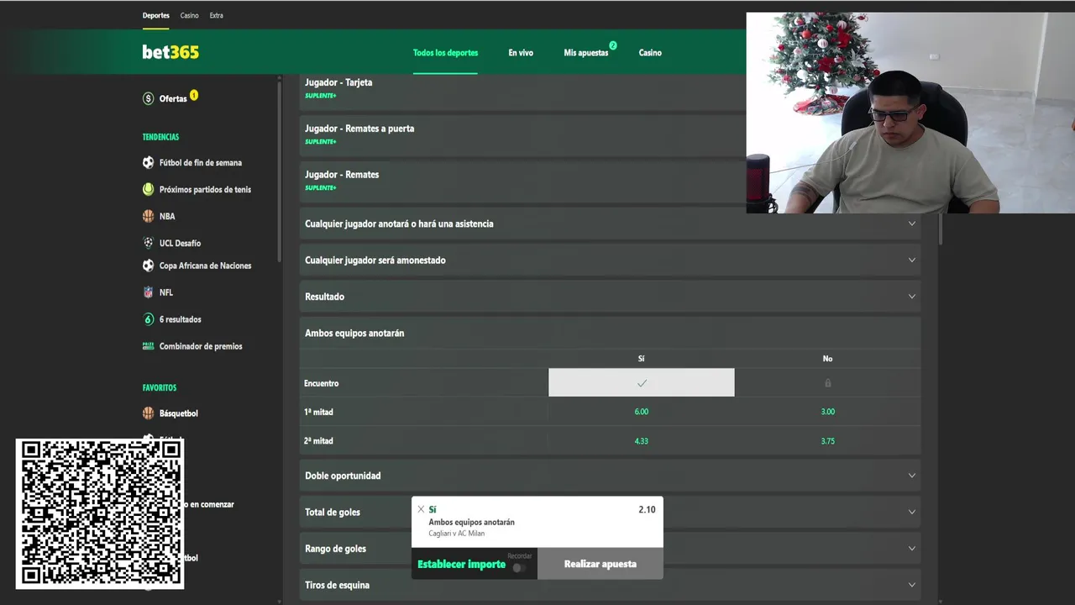This screenshot has width=1075, height=605.
Task: Expand the Total de goles market chevron
Action: [x=912, y=512]
